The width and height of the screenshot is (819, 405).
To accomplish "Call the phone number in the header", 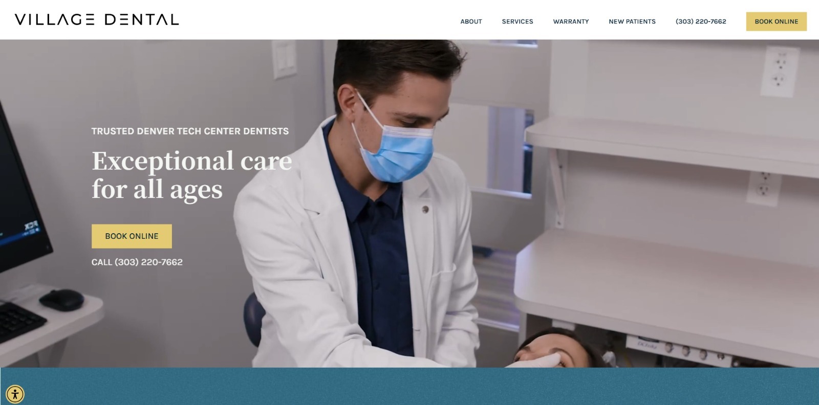I will [x=701, y=21].
